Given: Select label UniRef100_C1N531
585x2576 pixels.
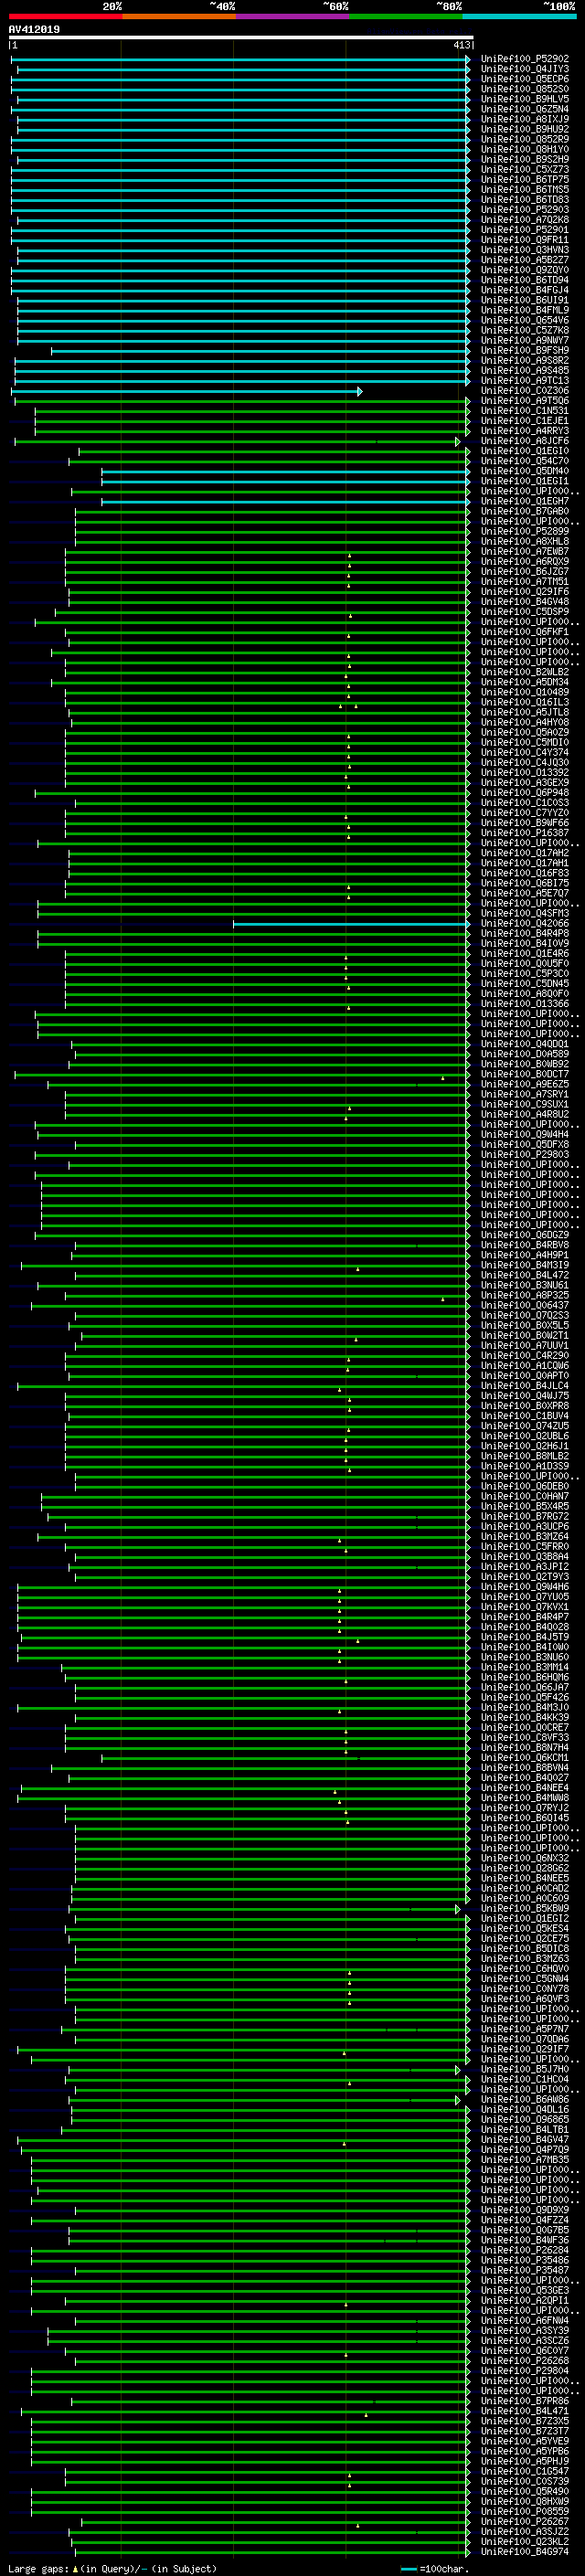Looking at the screenshot, I should [x=525, y=411].
